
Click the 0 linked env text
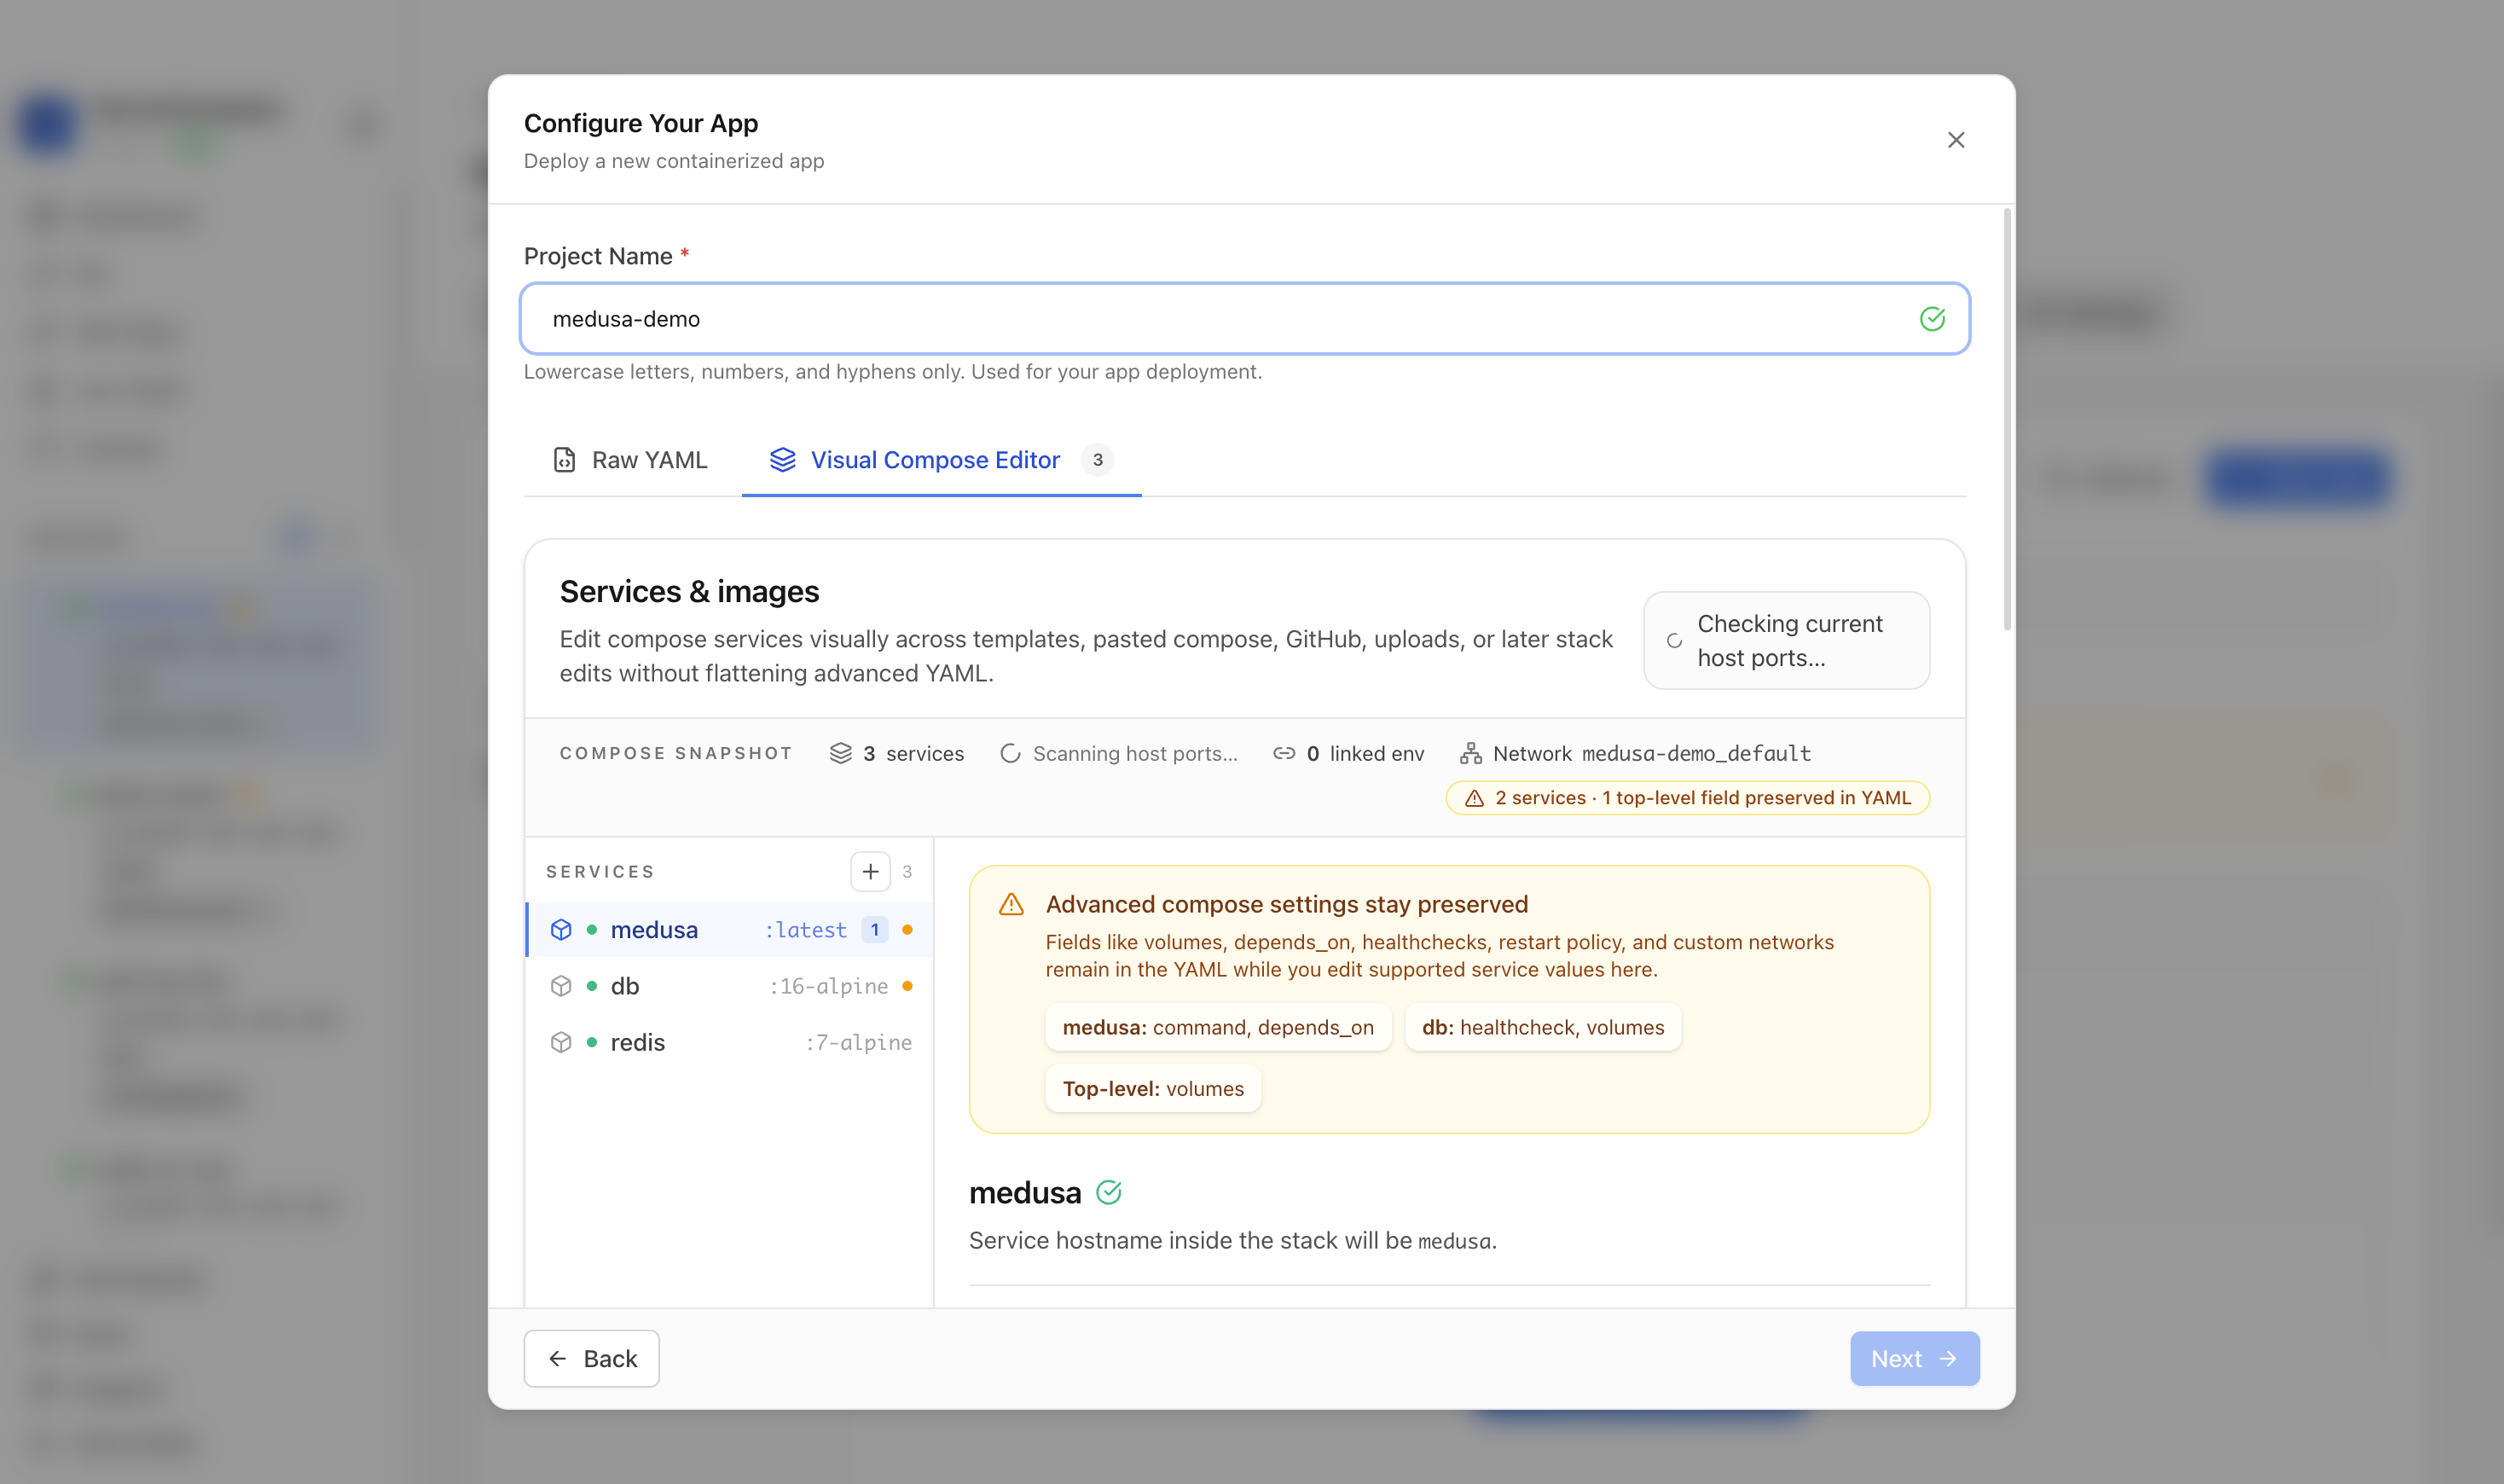pyautogui.click(x=1365, y=753)
